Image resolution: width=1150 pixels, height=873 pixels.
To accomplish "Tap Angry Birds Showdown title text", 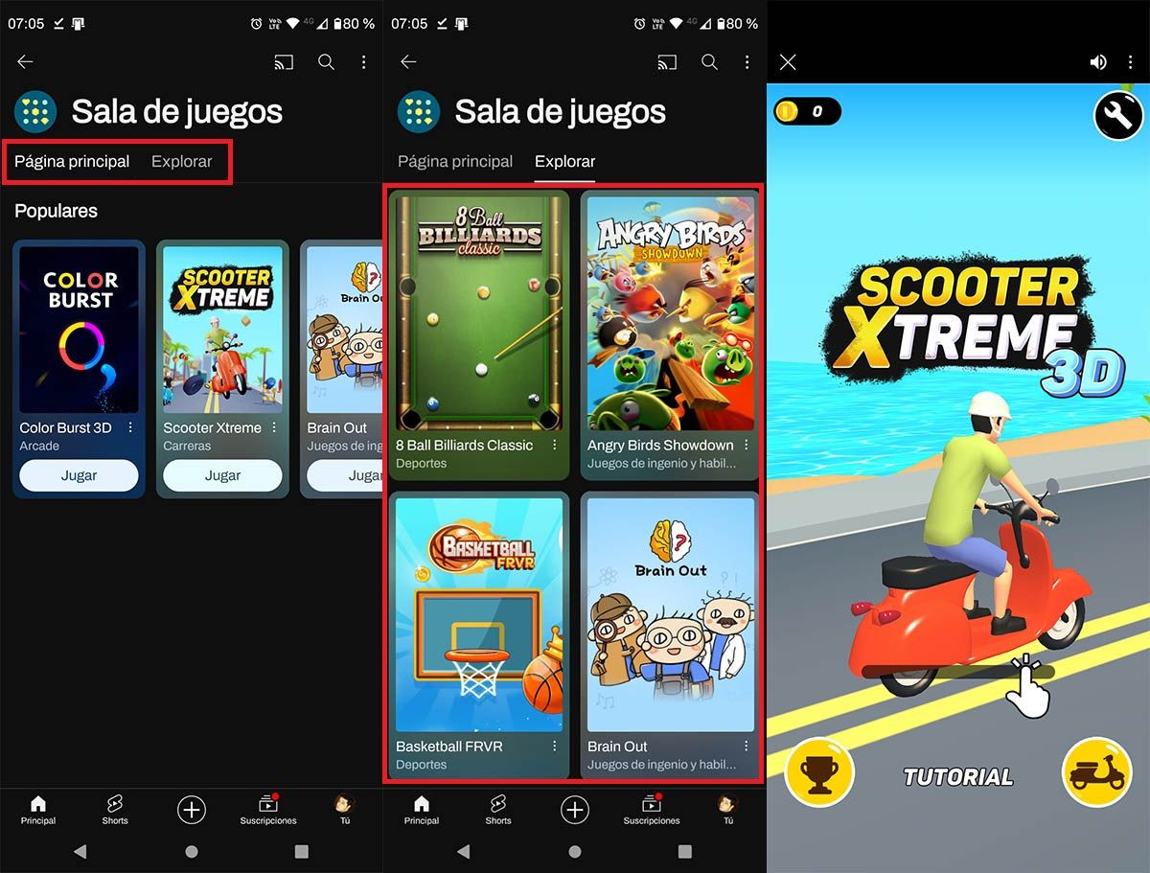I will click(660, 445).
